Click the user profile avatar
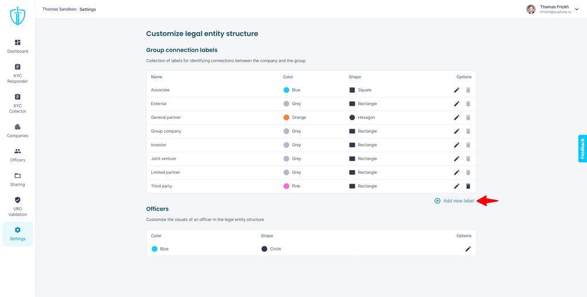 [531, 9]
